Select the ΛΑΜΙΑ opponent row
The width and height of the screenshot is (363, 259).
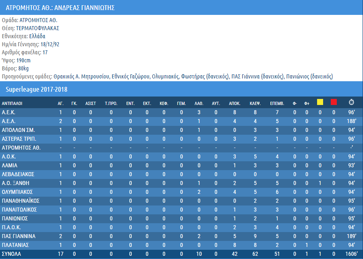click(x=181, y=165)
